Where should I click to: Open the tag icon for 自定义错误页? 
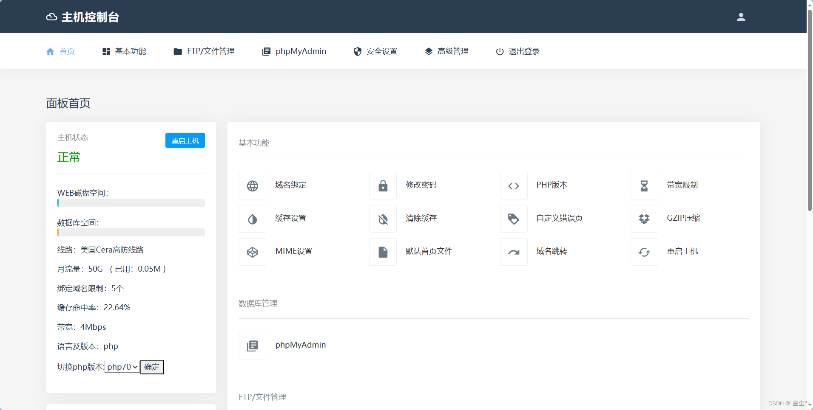[x=514, y=219]
